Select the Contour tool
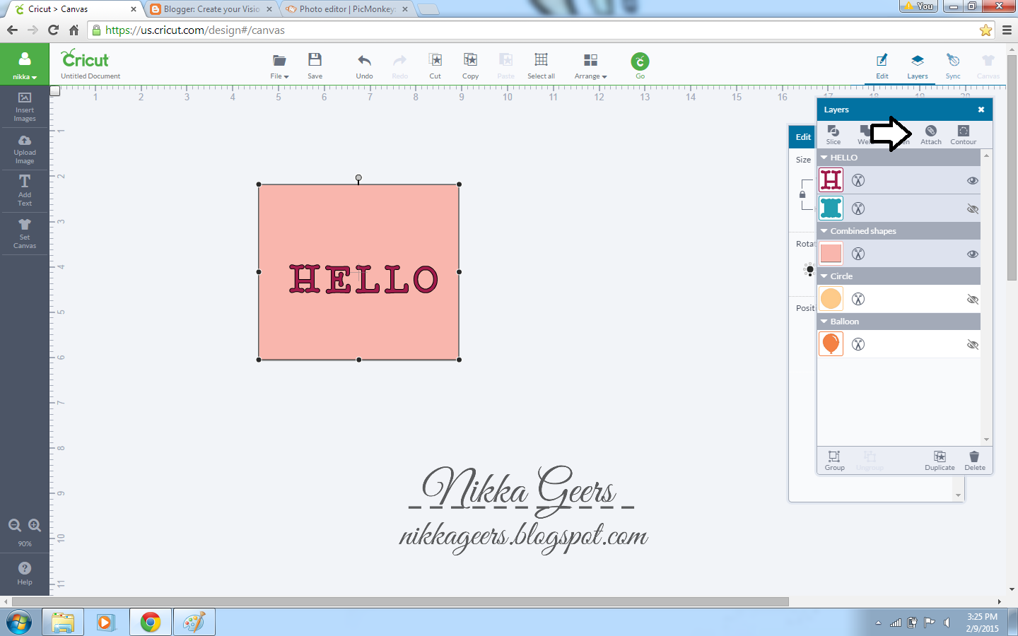The image size is (1018, 636). [x=963, y=134]
